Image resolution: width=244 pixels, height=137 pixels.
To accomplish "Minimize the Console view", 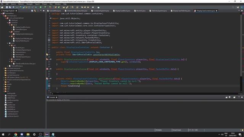I will click(239, 97).
